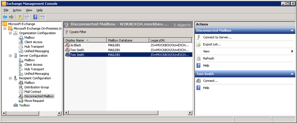Click the Organization Configuration node icon
This screenshot has height=123, width=297.
pyautogui.click(x=16, y=33)
